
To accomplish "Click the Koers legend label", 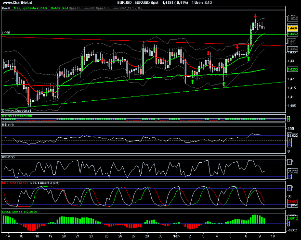I will [x=6, y=8].
